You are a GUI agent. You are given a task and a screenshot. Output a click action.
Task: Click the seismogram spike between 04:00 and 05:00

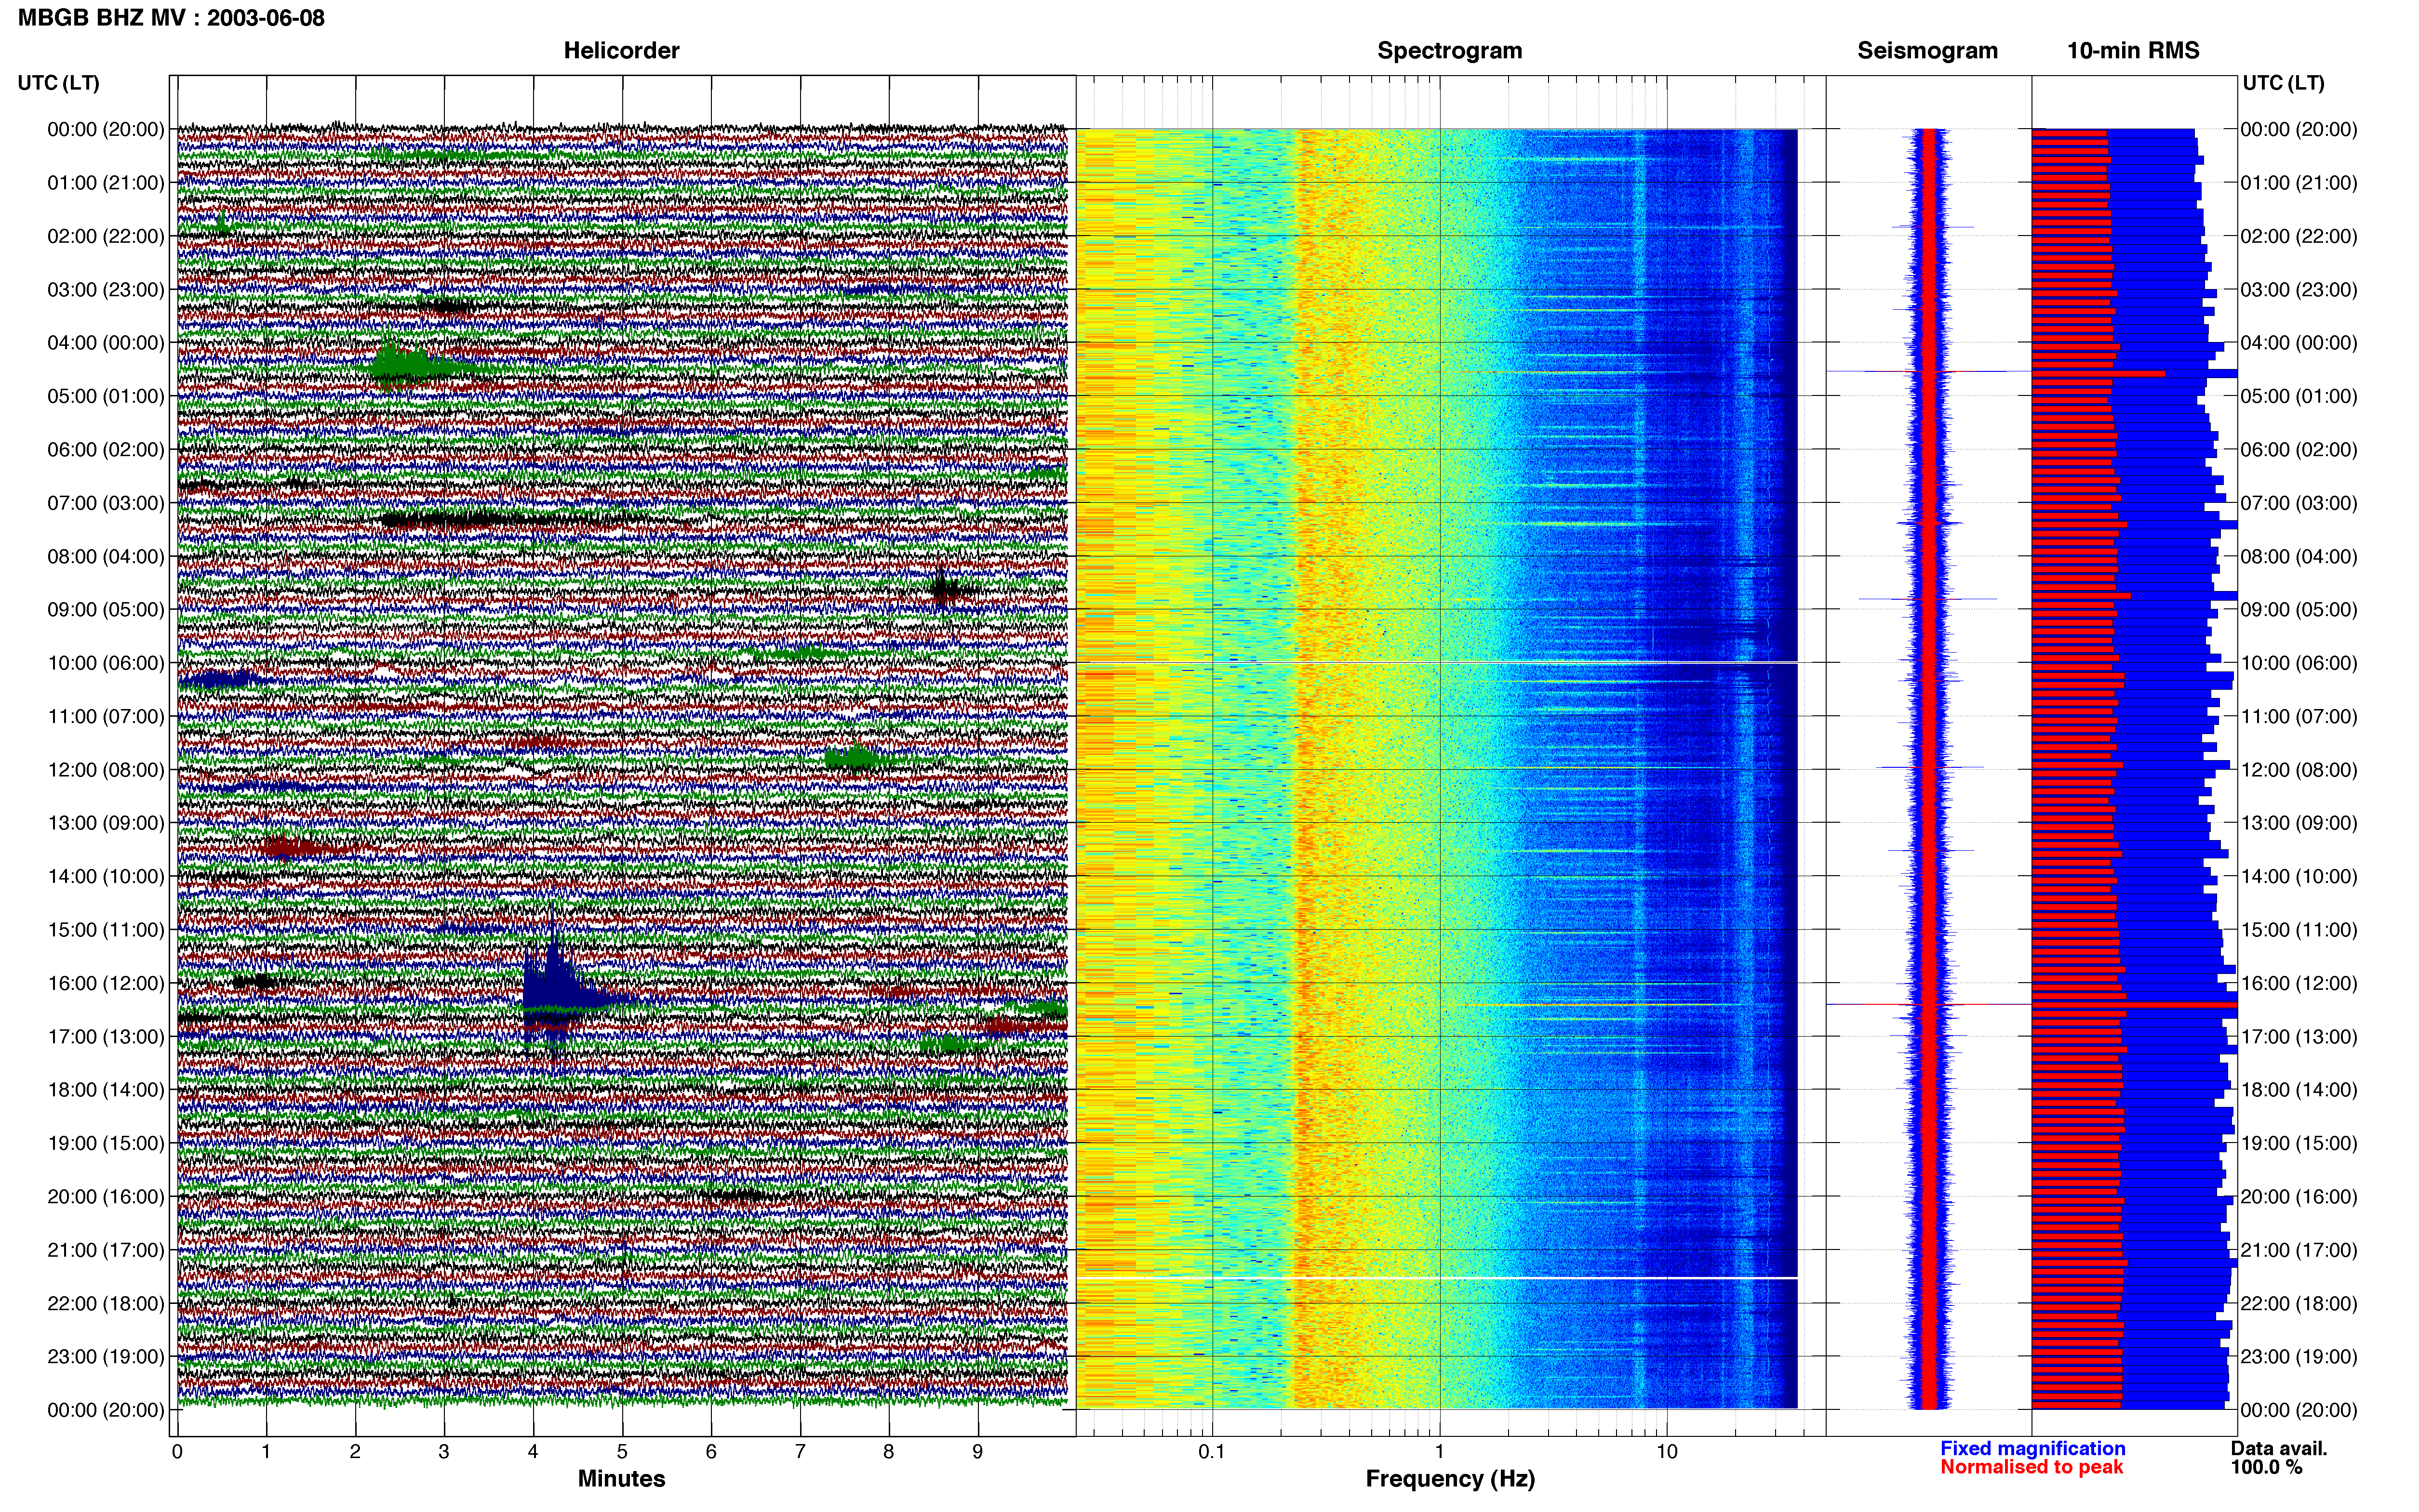point(1929,372)
